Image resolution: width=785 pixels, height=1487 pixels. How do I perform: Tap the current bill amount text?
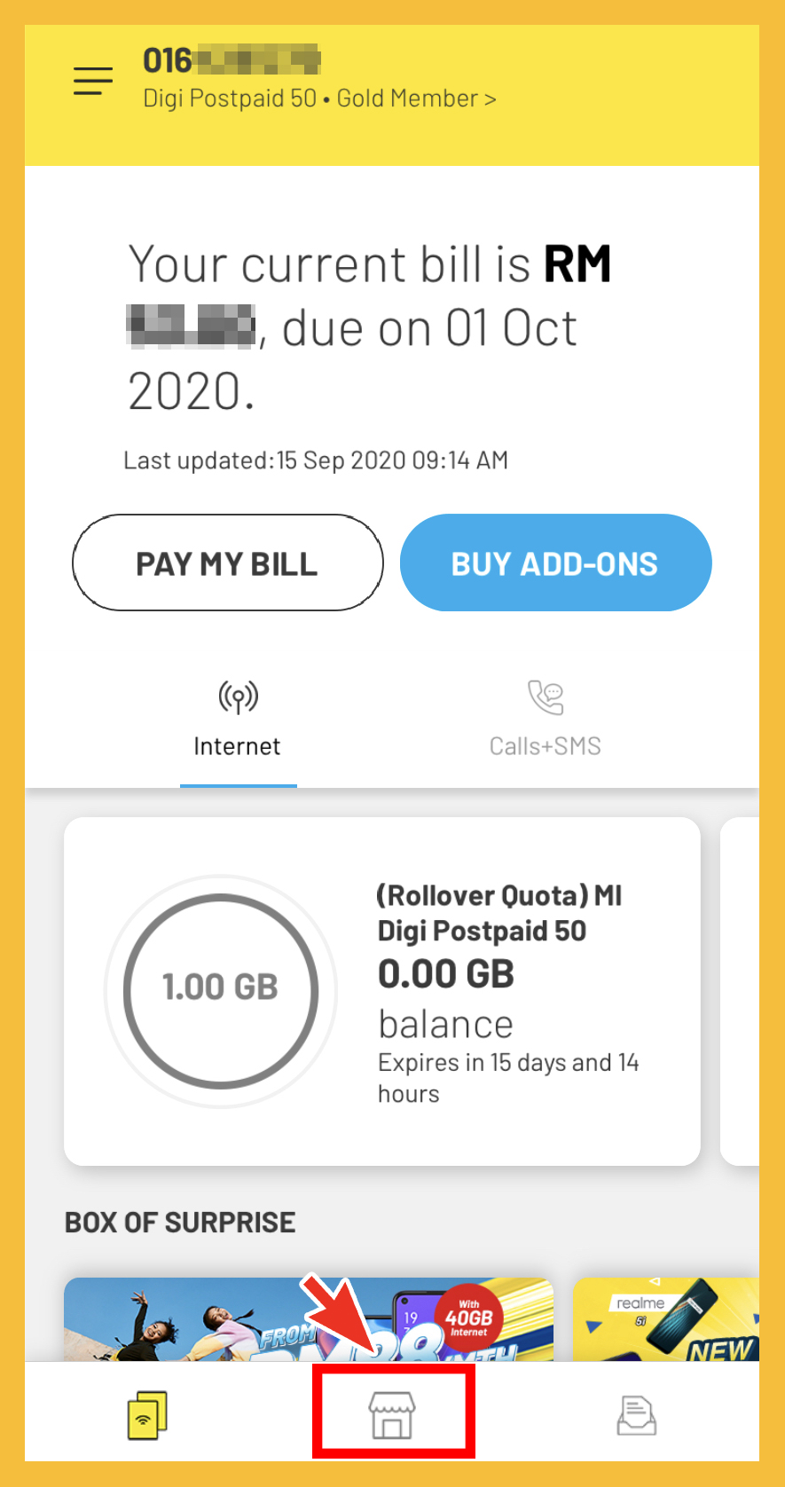pos(369,328)
